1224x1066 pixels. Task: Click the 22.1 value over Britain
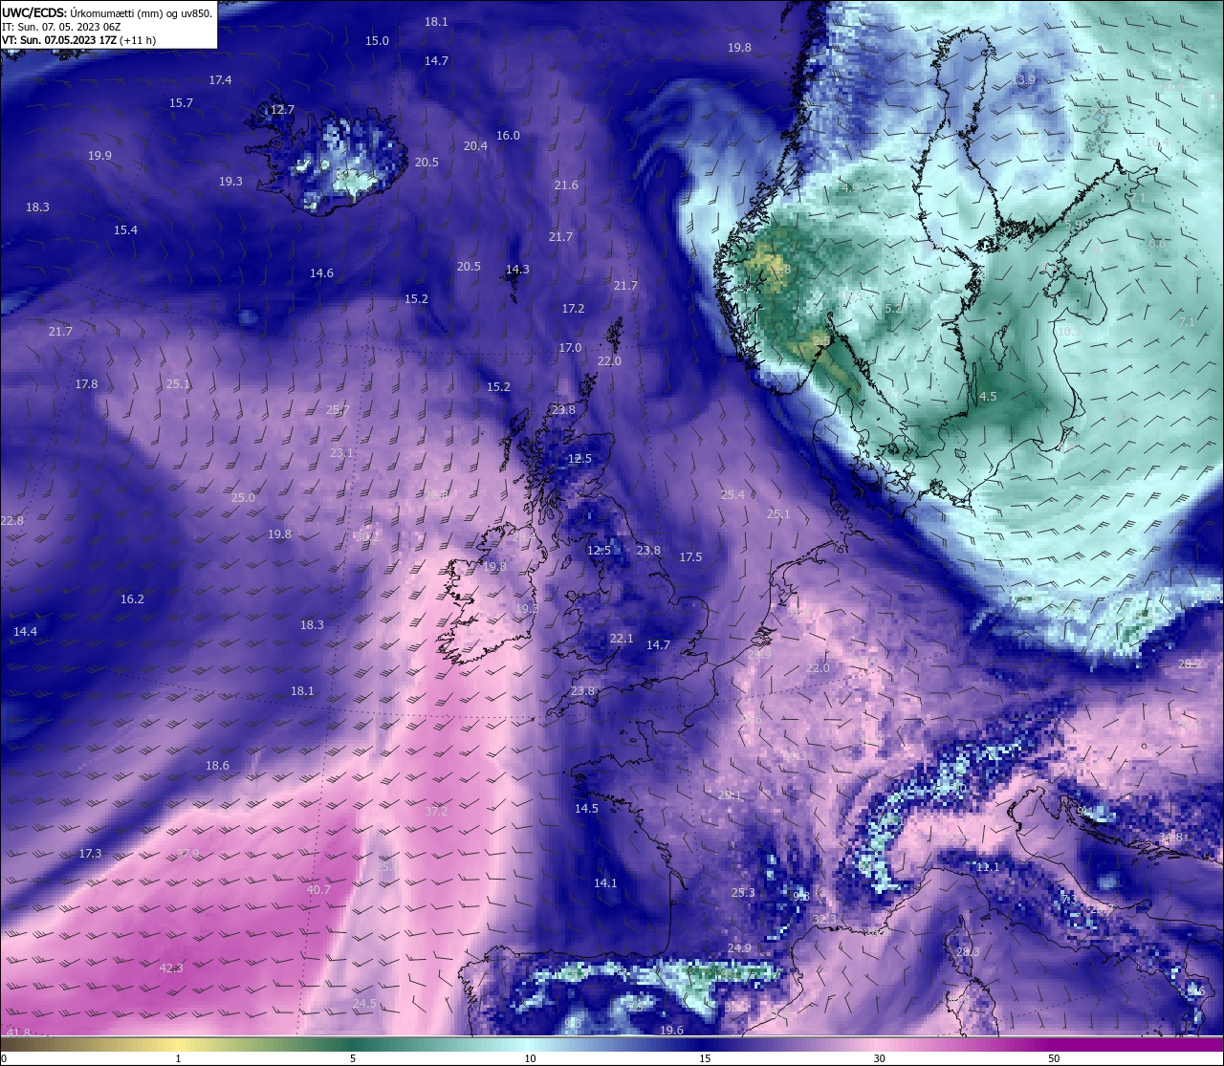622,639
